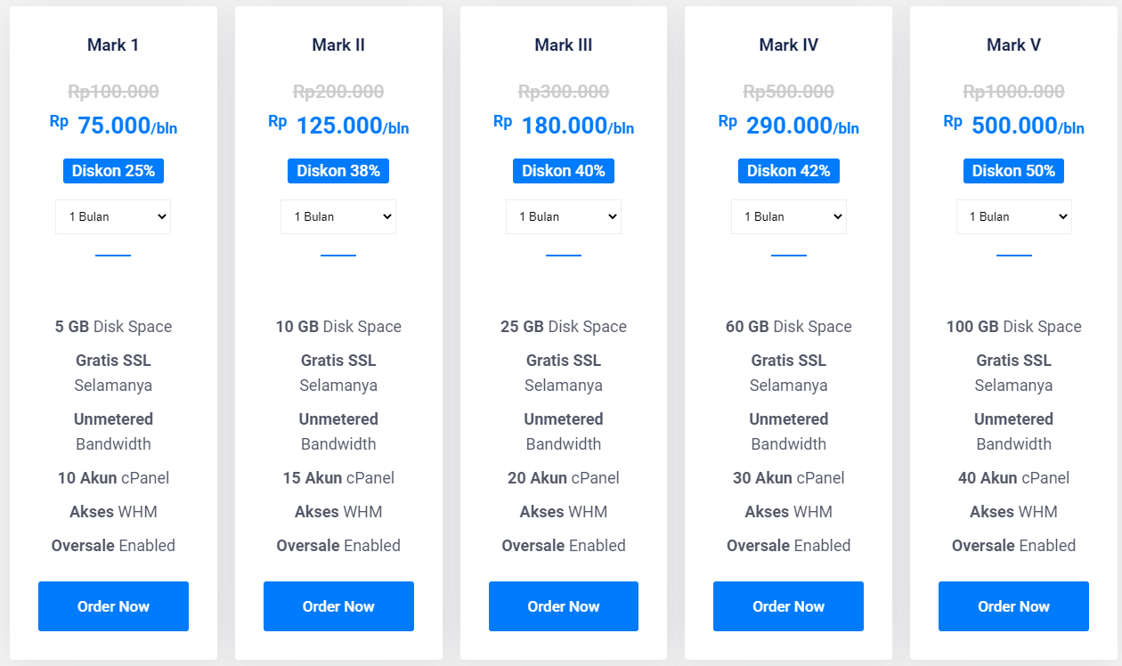Click the Diskon 42% badge

788,171
